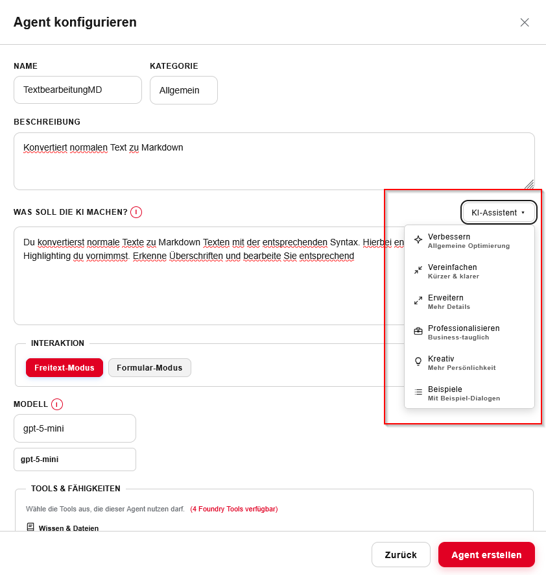Click the lightbulb icon for Kreativ
Screen dimensions: 546x575
pyautogui.click(x=418, y=361)
